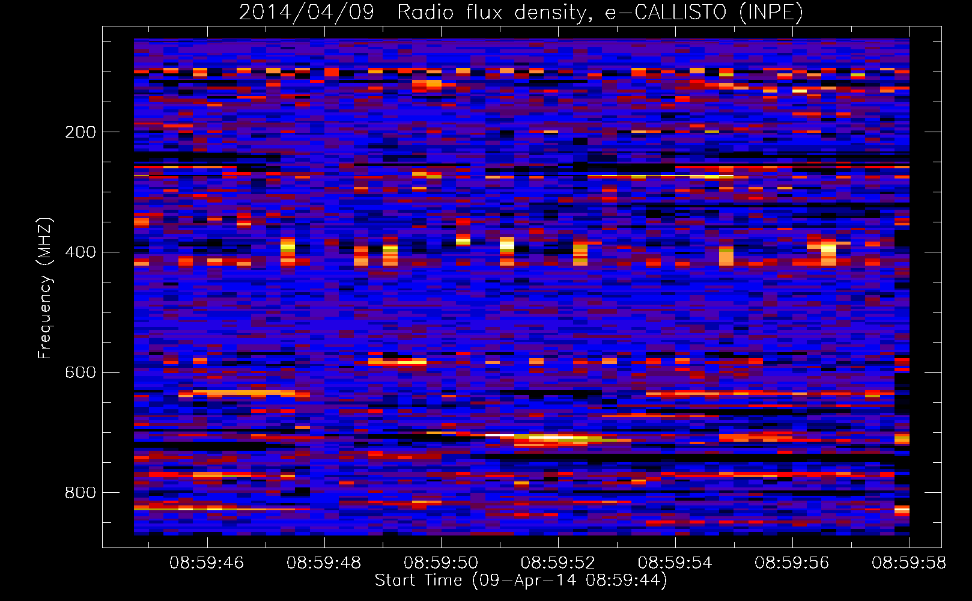Select the 'Frequency (MHZ)' axis label
972x601 pixels.
point(44,288)
